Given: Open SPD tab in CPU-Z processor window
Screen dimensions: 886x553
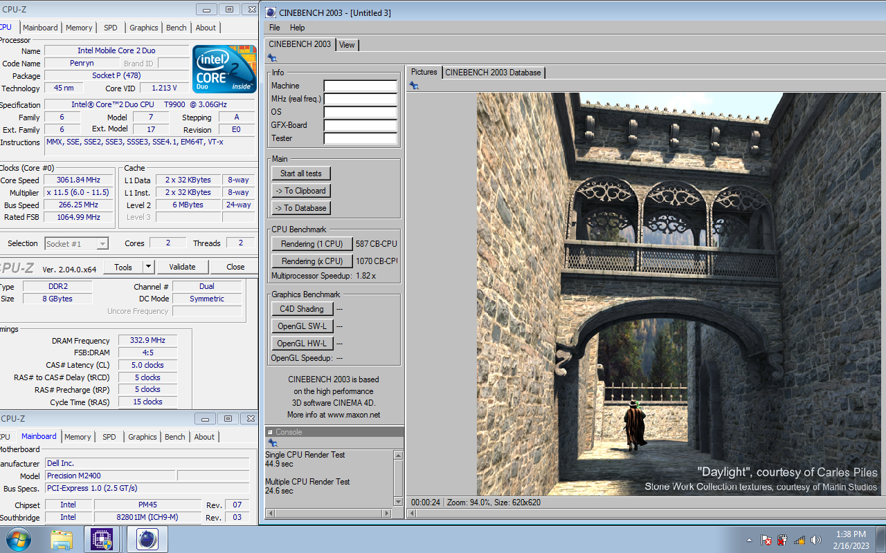Looking at the screenshot, I should tap(111, 28).
